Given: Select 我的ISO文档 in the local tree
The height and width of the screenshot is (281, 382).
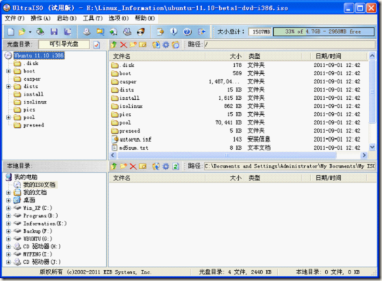Looking at the screenshot, I should coord(39,185).
